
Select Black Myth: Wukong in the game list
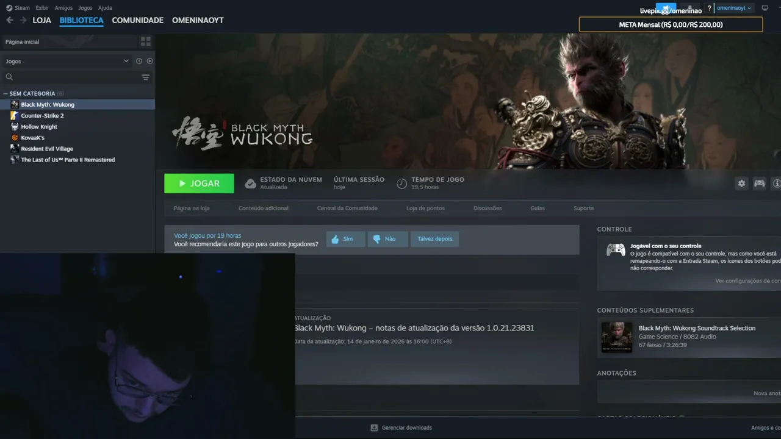(x=77, y=104)
